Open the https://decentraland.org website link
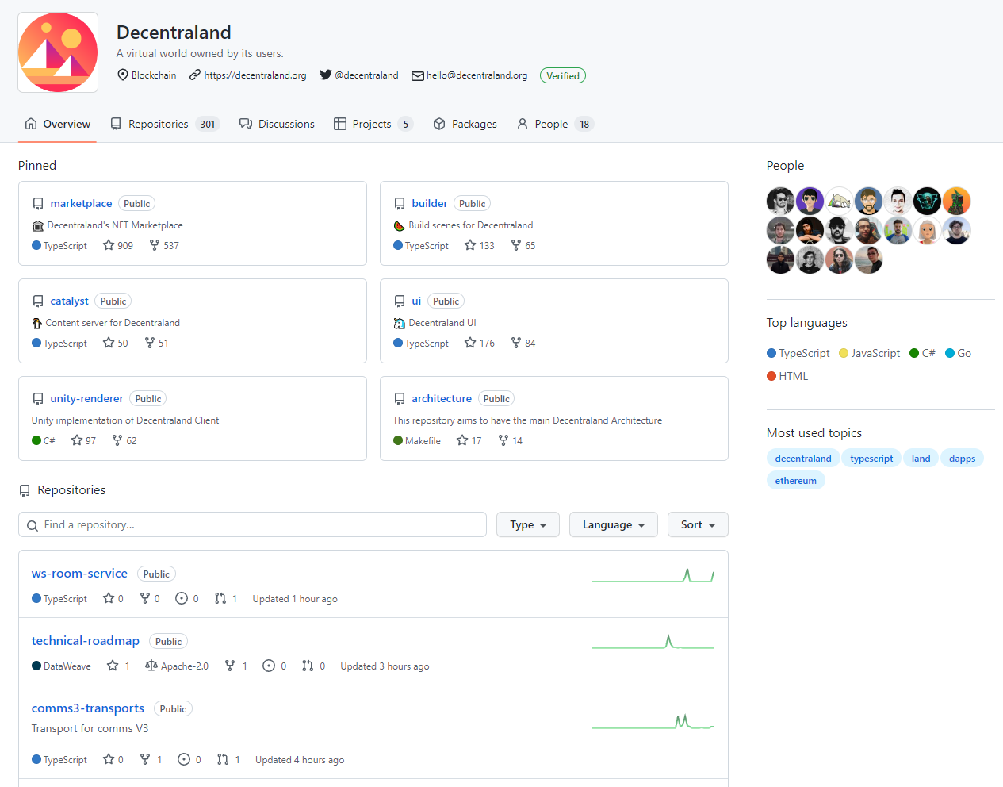This screenshot has height=787, width=1003. click(x=255, y=75)
